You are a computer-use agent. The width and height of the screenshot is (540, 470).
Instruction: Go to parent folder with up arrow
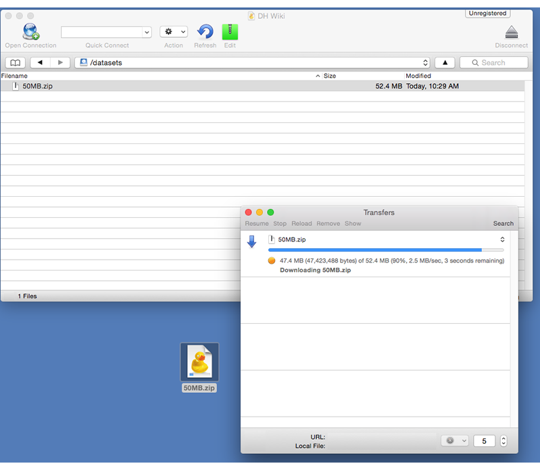pyautogui.click(x=444, y=63)
